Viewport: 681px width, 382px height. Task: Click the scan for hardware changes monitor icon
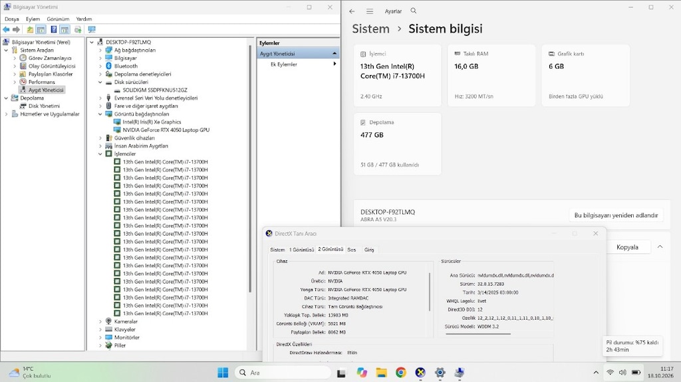coord(92,29)
